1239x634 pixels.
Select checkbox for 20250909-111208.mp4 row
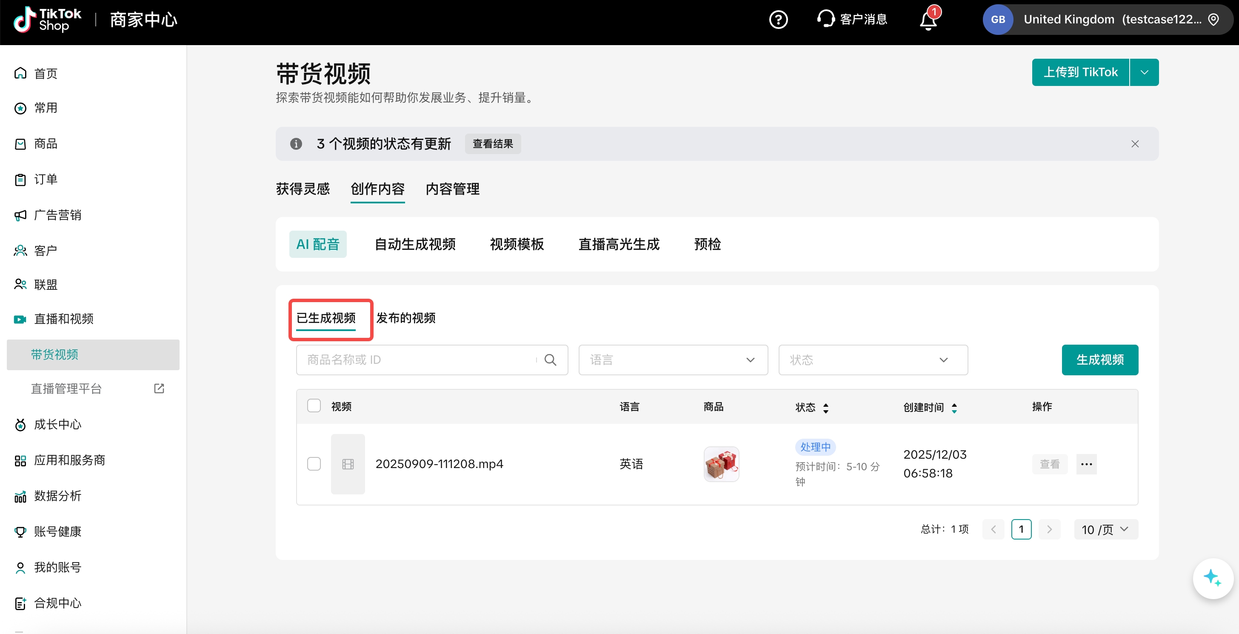point(314,464)
